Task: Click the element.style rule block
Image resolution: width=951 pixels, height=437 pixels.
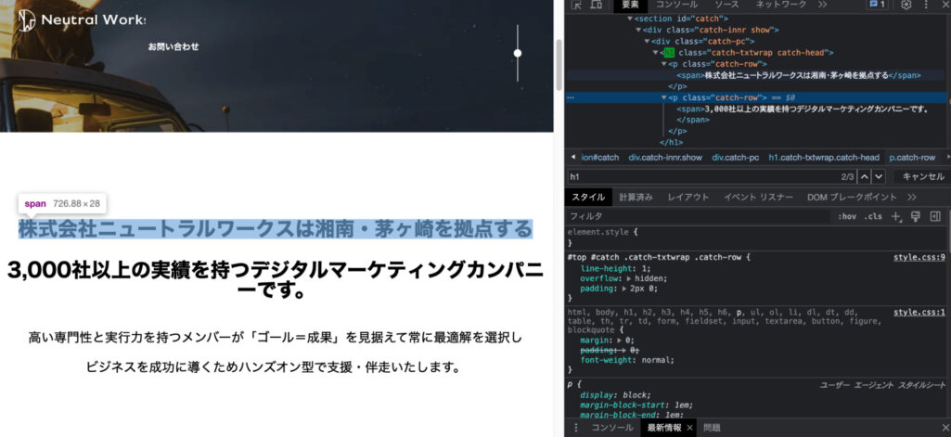Action: [x=757, y=237]
